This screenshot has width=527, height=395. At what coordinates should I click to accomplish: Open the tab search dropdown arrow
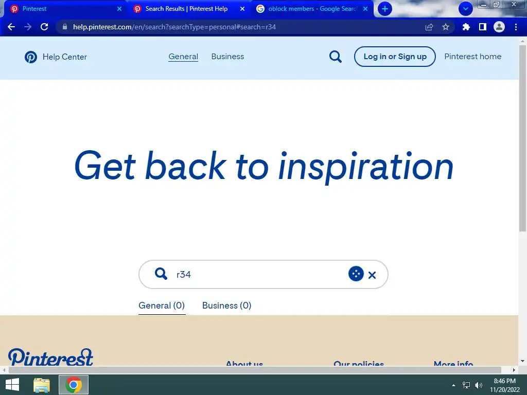click(x=465, y=9)
